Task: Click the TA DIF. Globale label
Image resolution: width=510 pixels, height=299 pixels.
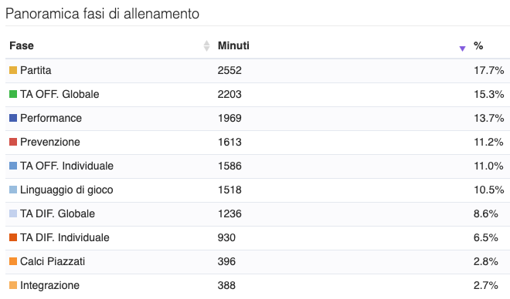Action: point(57,213)
